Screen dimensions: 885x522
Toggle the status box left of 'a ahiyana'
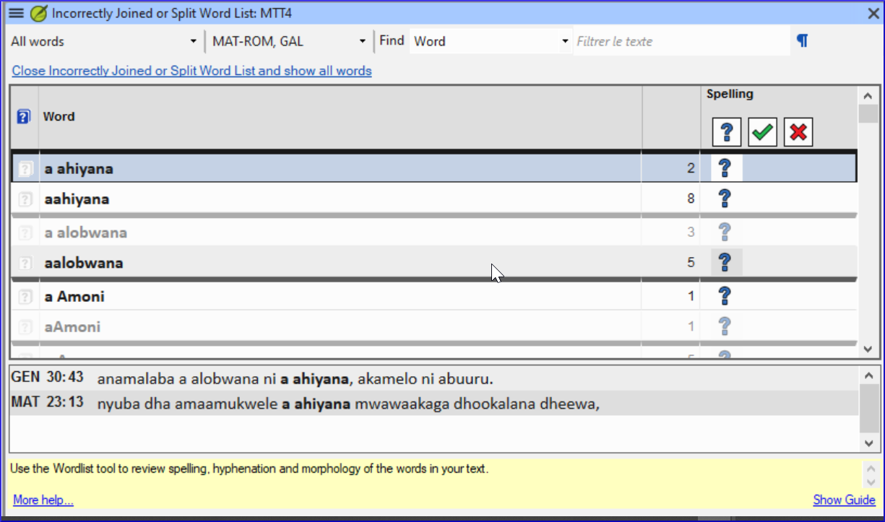click(x=25, y=169)
